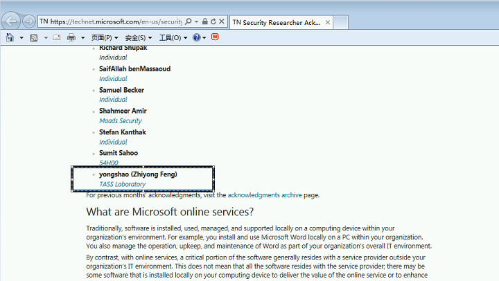499x281 pixels.
Task: Click the Print icon
Action: (x=71, y=37)
